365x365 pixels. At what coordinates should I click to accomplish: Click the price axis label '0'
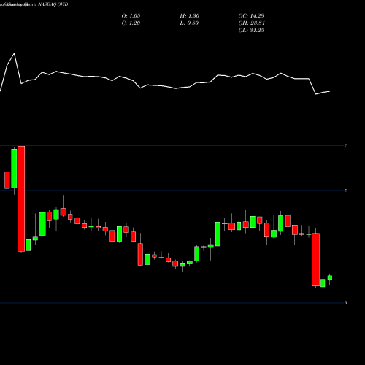pos(346,303)
